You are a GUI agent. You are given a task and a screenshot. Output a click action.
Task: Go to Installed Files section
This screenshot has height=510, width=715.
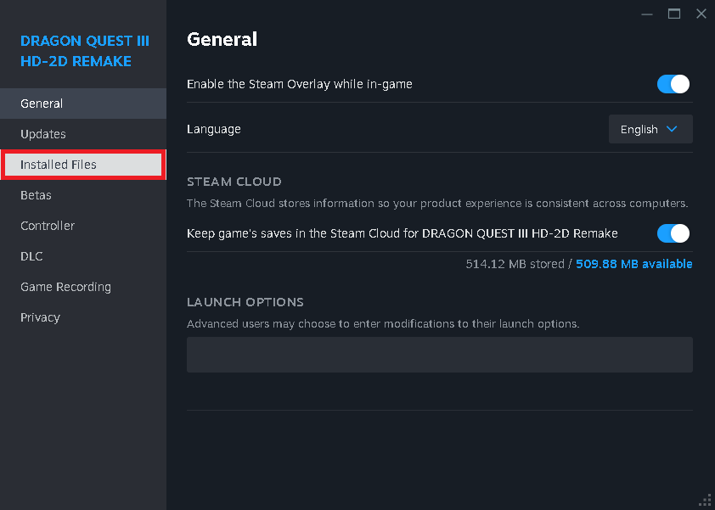[x=59, y=165]
